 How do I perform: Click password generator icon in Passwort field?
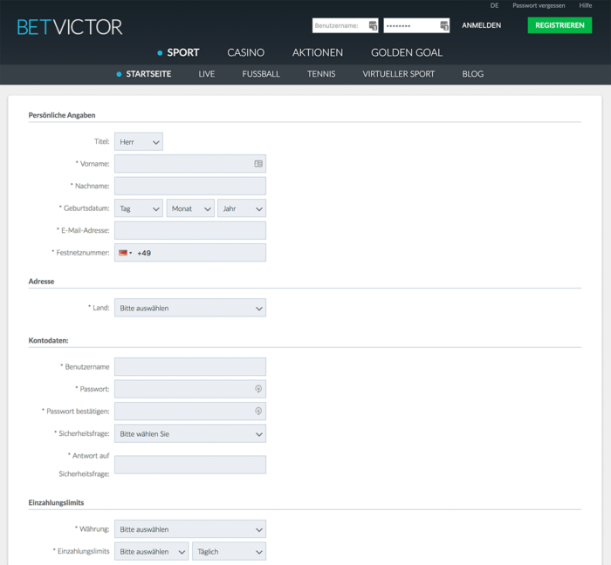258,389
